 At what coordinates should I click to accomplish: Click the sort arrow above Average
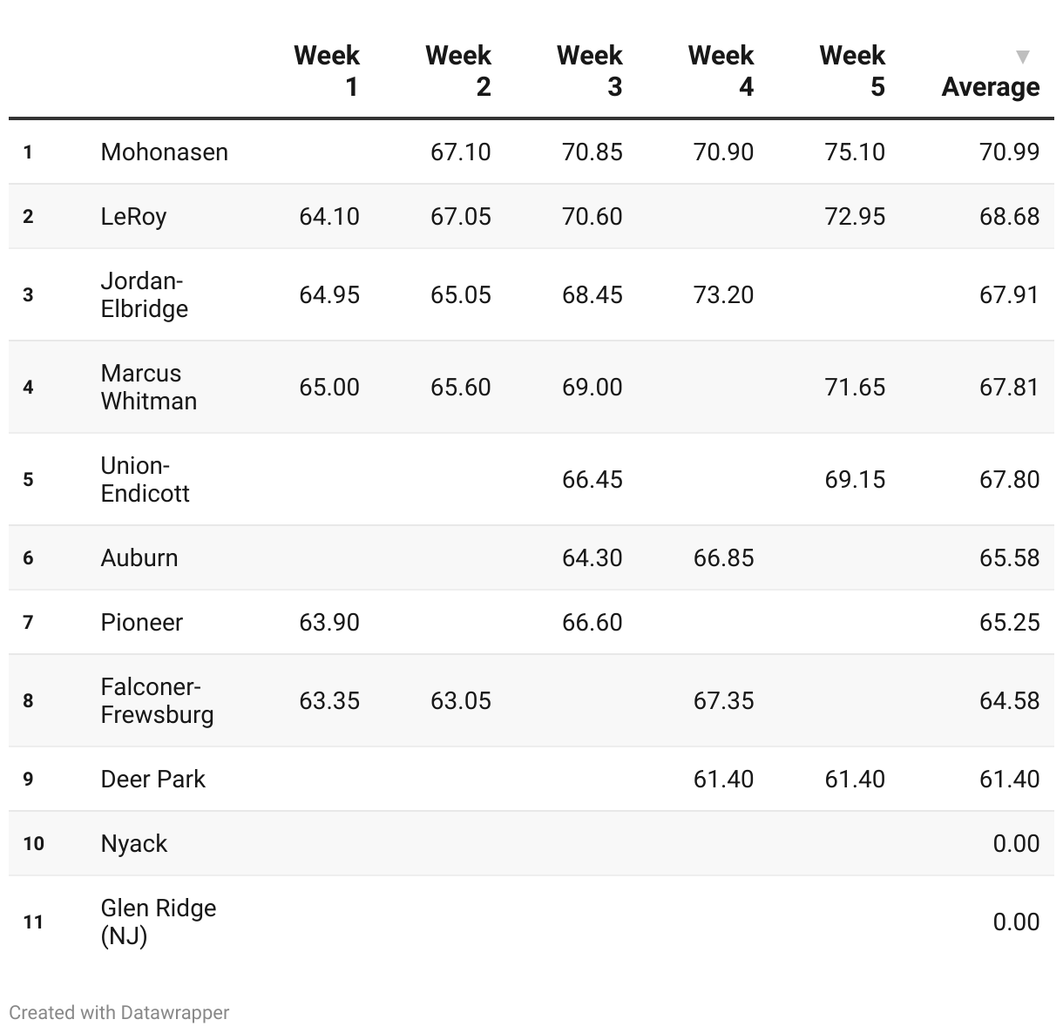[x=1023, y=57]
